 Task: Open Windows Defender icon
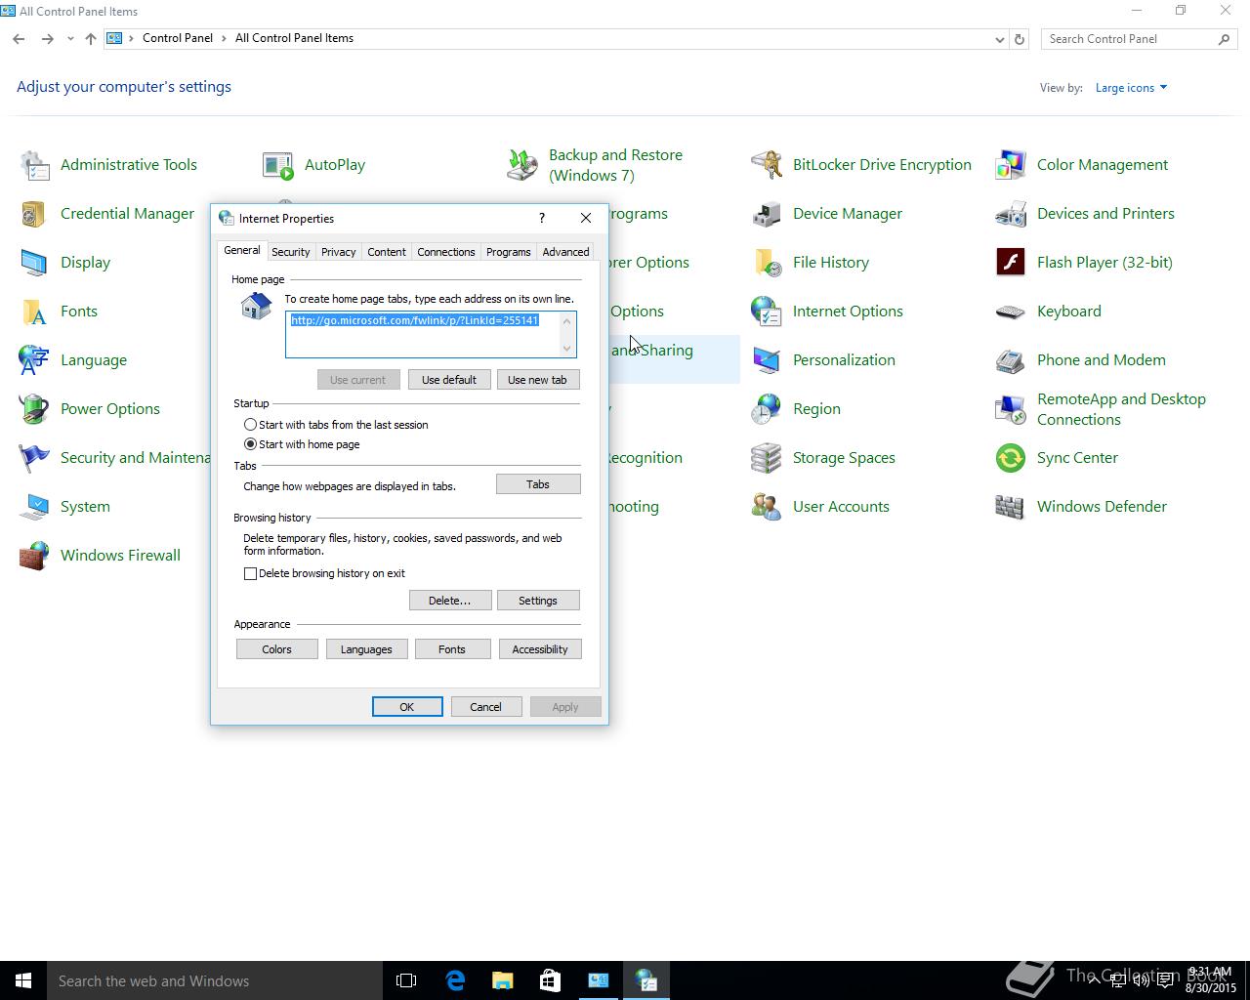(1011, 507)
